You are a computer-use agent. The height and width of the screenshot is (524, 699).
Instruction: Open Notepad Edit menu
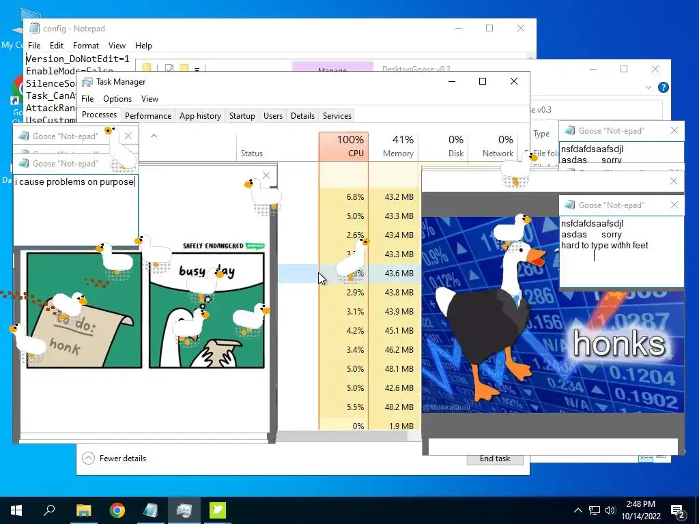pos(56,46)
